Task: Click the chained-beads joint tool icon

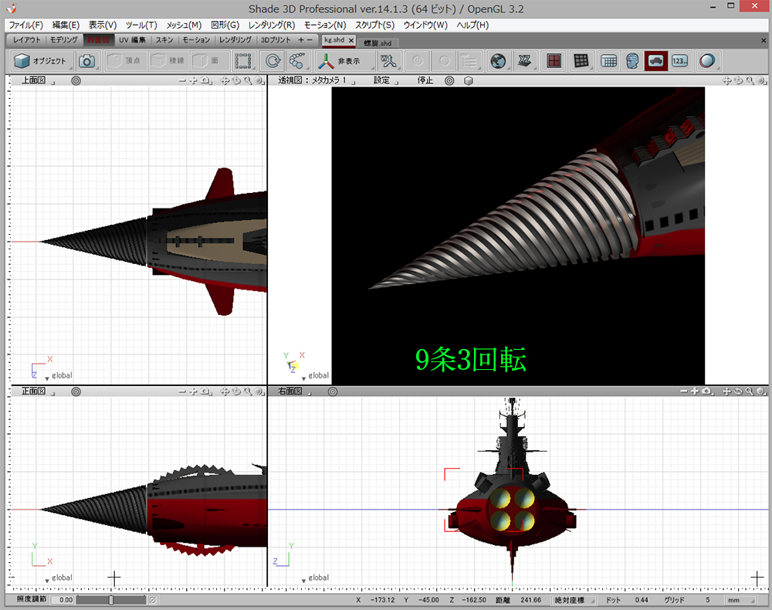Action: point(296,61)
